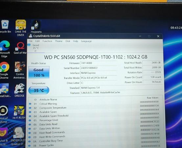Open the Language menu

[x=86, y=41]
